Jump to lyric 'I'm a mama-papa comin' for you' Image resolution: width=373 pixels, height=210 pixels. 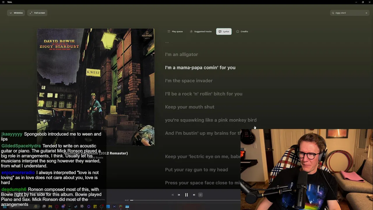pyautogui.click(x=200, y=68)
